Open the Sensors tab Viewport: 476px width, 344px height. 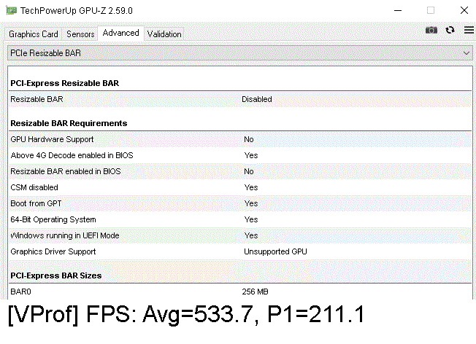80,34
